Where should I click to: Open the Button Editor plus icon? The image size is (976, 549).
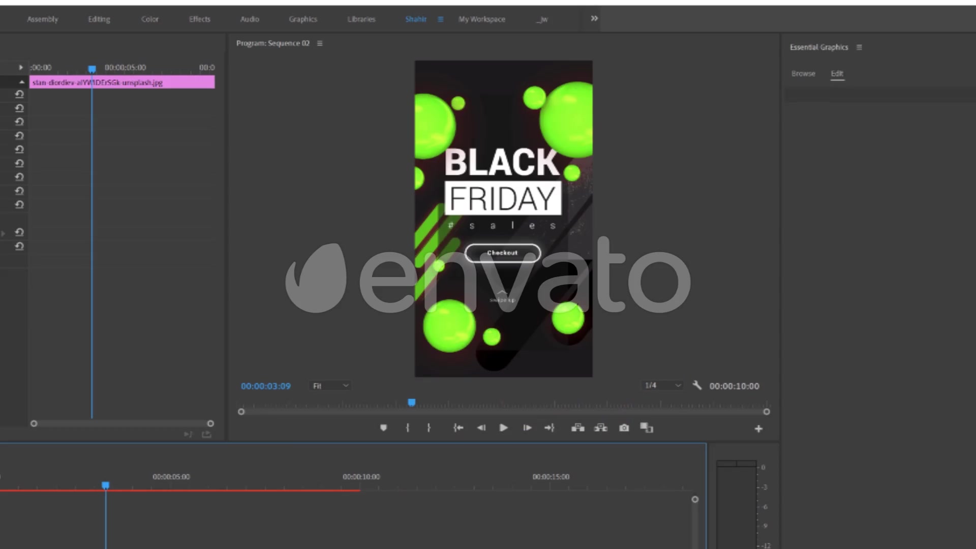(x=758, y=429)
